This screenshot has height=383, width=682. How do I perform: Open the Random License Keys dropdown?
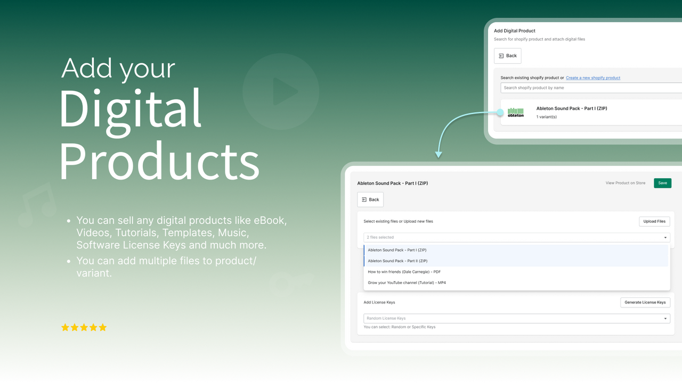coord(517,318)
